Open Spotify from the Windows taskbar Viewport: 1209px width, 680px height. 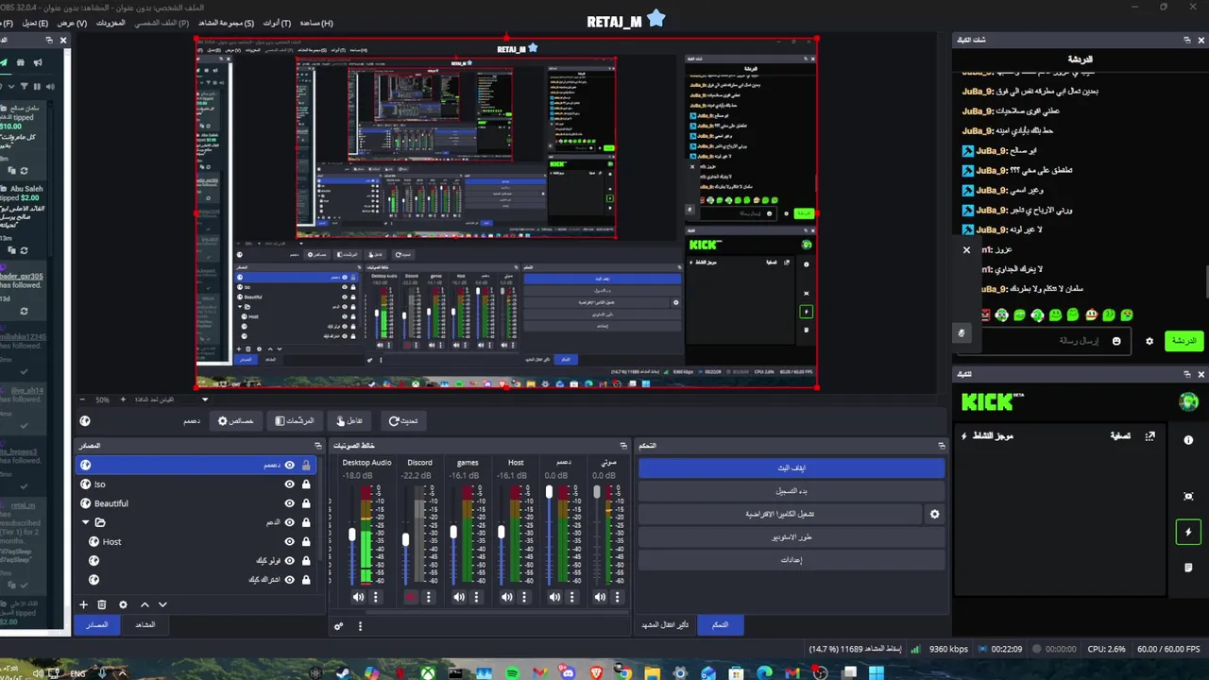pos(512,672)
